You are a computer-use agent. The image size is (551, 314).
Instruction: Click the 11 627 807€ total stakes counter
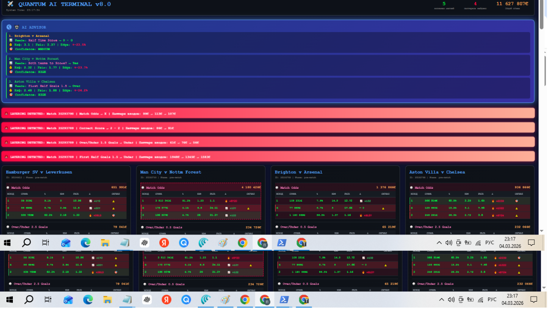(x=512, y=4)
